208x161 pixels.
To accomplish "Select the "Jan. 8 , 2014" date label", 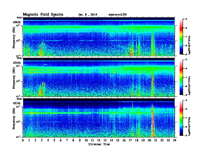I will (x=88, y=15).
